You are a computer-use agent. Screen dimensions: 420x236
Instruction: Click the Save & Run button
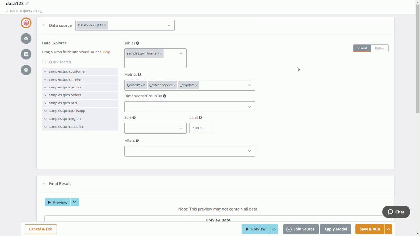370,229
